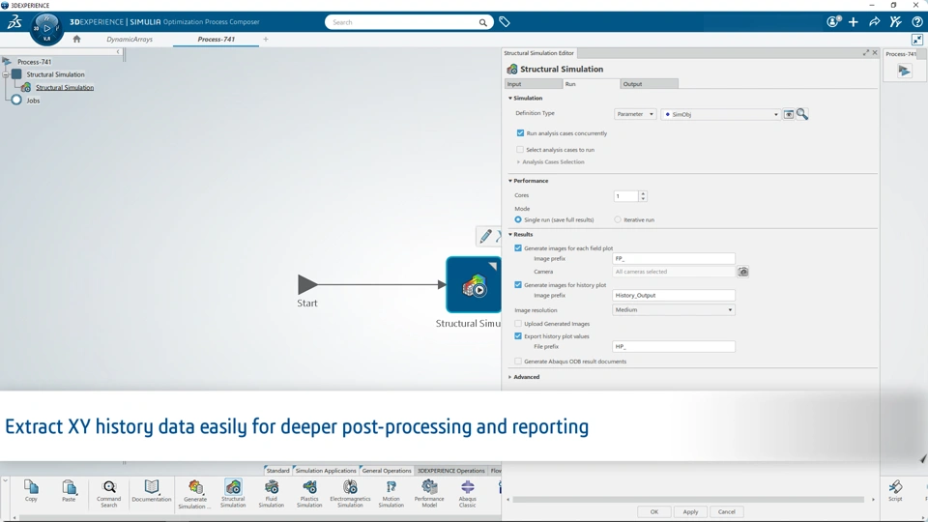928x522 pixels.
Task: Click the Structural Simulation activity node
Action: [x=474, y=284]
